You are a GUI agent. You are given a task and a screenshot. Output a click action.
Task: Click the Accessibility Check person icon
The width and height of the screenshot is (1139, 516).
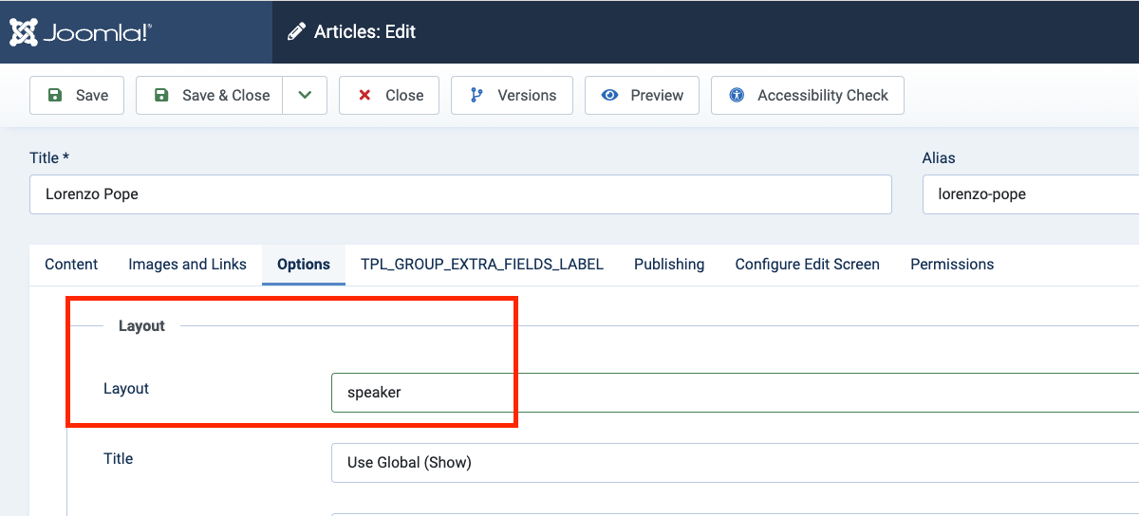click(737, 95)
